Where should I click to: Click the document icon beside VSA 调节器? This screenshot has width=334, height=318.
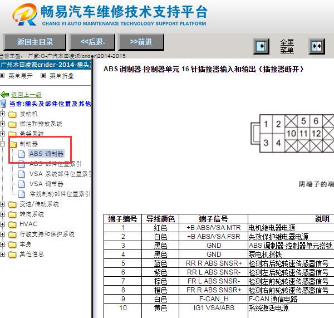pos(22,184)
